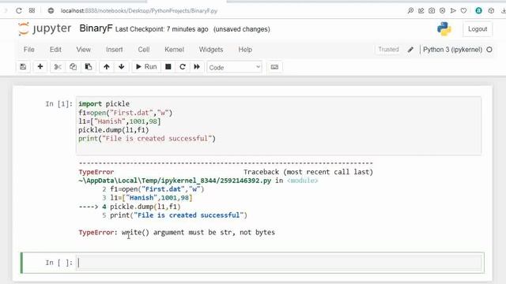Viewport: 506px width, 284px height.
Task: Click the In [1]: cell prompt
Action: click(59, 104)
